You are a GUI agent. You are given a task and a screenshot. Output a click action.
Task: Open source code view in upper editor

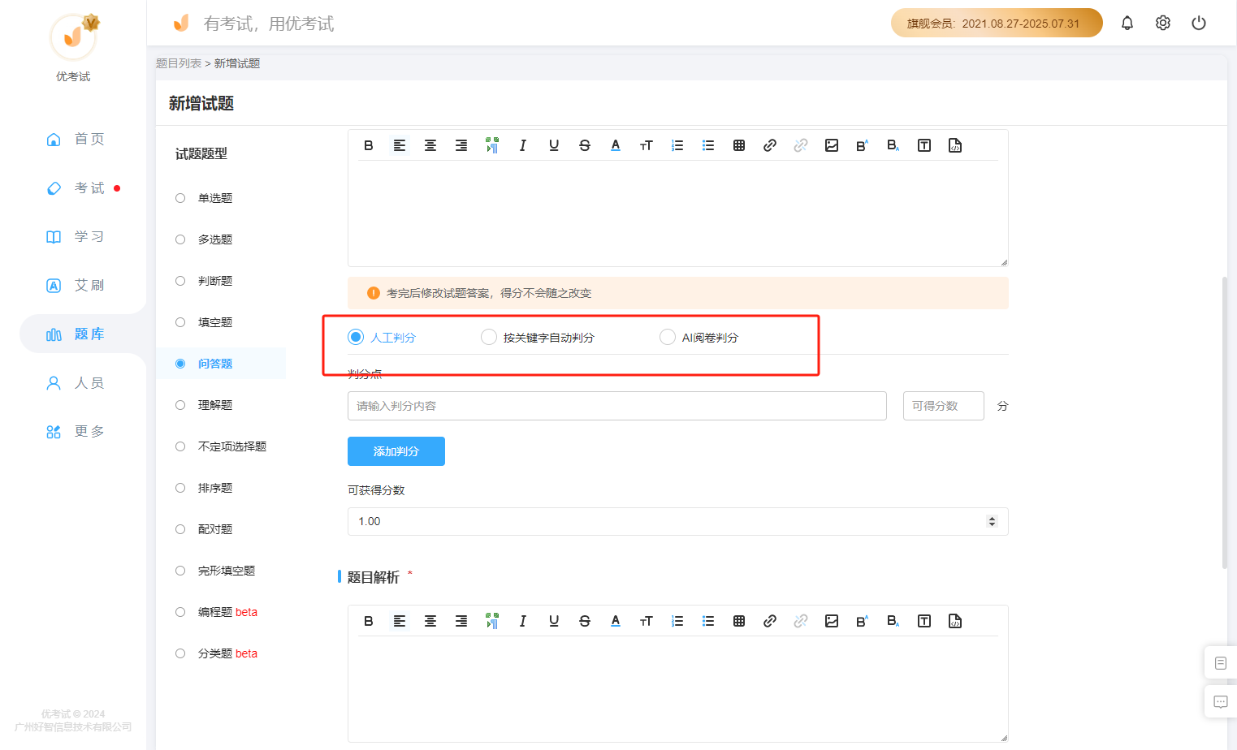click(x=955, y=145)
